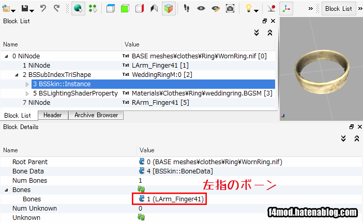The width and height of the screenshot is (363, 223).
Task: Select the 5 BSLightingShaderProperty row
Action: coord(138,93)
